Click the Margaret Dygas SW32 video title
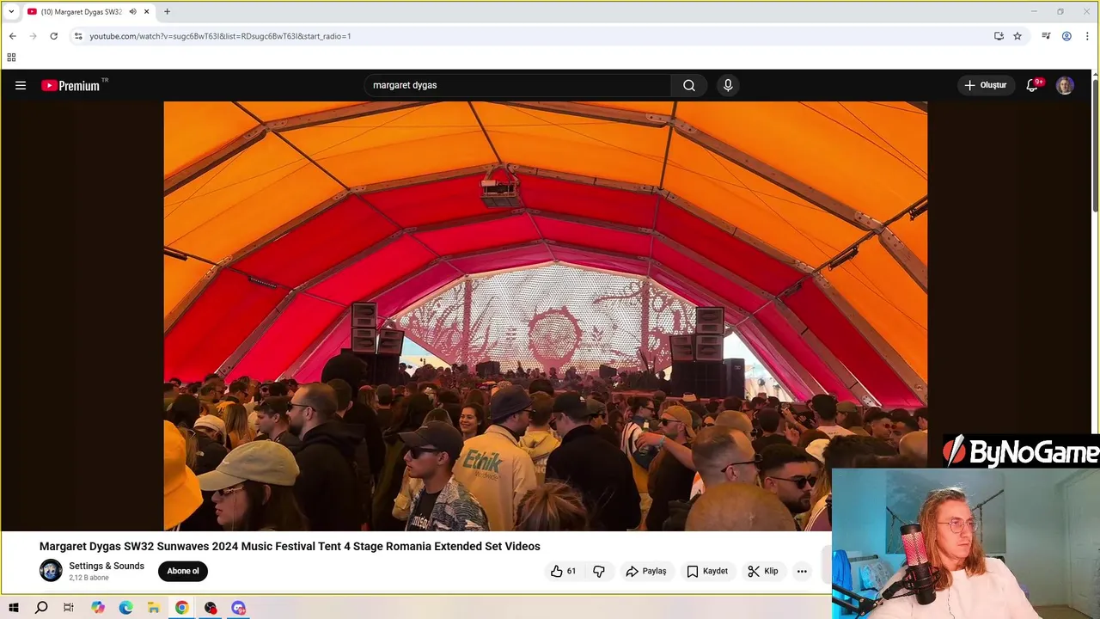This screenshot has height=619, width=1100. click(x=290, y=546)
